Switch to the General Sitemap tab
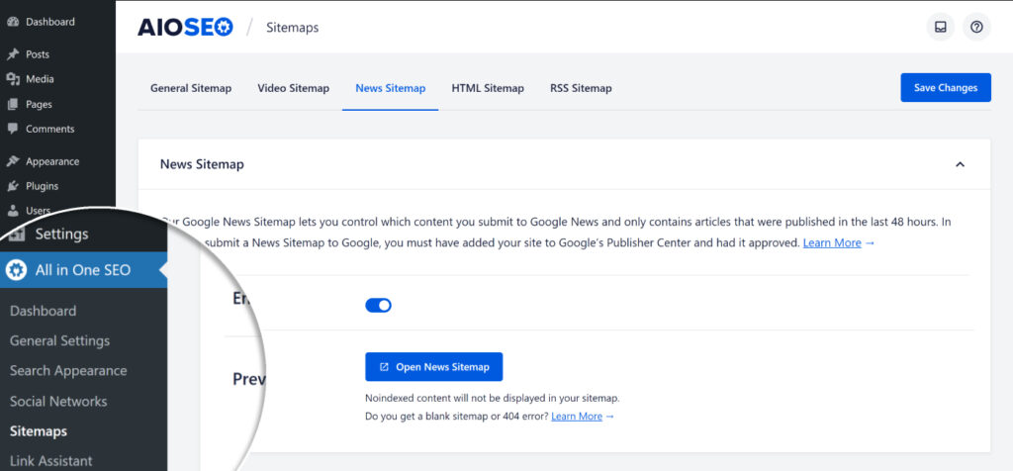The image size is (1013, 471). pyautogui.click(x=191, y=88)
